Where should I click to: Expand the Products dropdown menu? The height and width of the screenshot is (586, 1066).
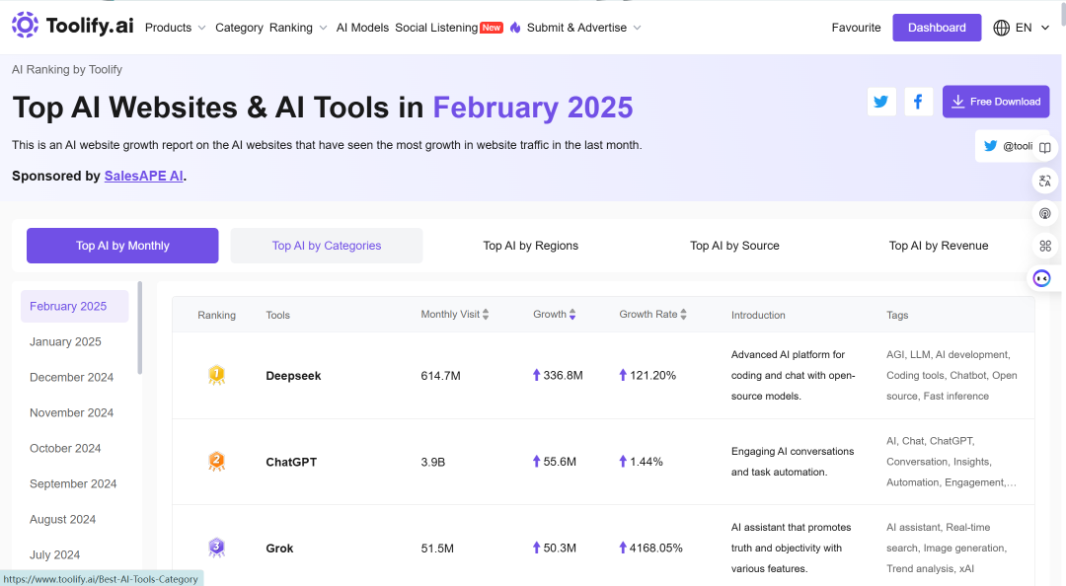point(176,28)
